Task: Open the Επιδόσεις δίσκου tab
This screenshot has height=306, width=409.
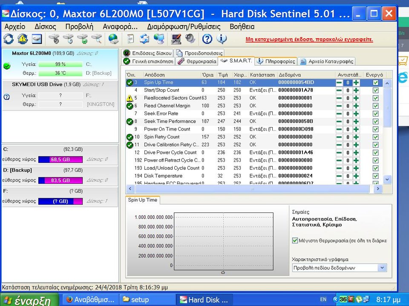Action: pos(148,53)
